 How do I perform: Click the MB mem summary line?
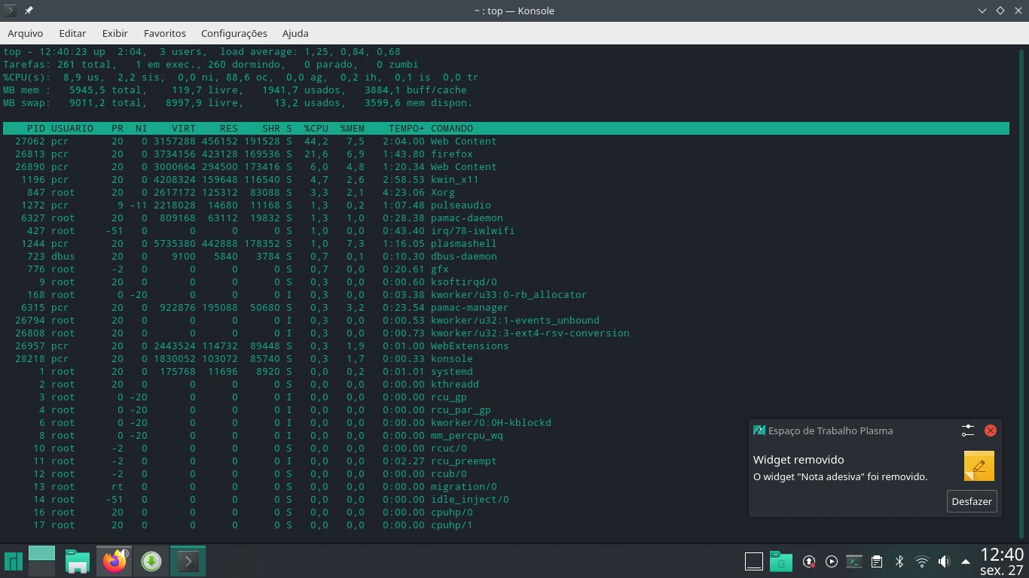tap(235, 90)
